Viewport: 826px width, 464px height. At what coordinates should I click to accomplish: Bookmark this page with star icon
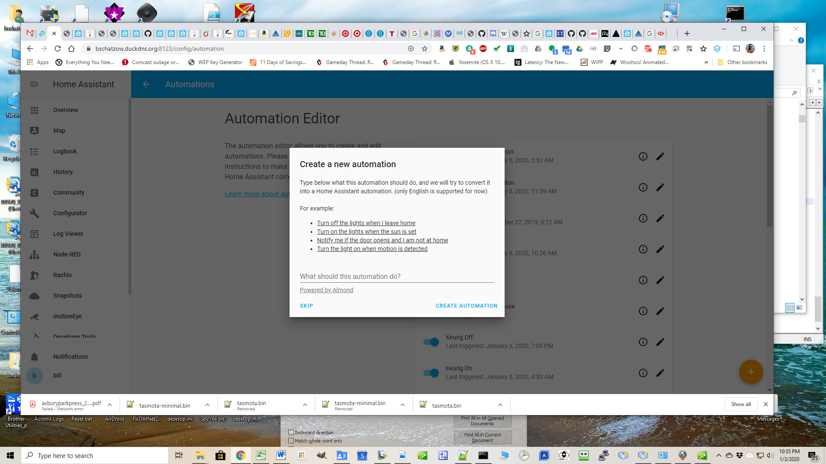click(425, 49)
